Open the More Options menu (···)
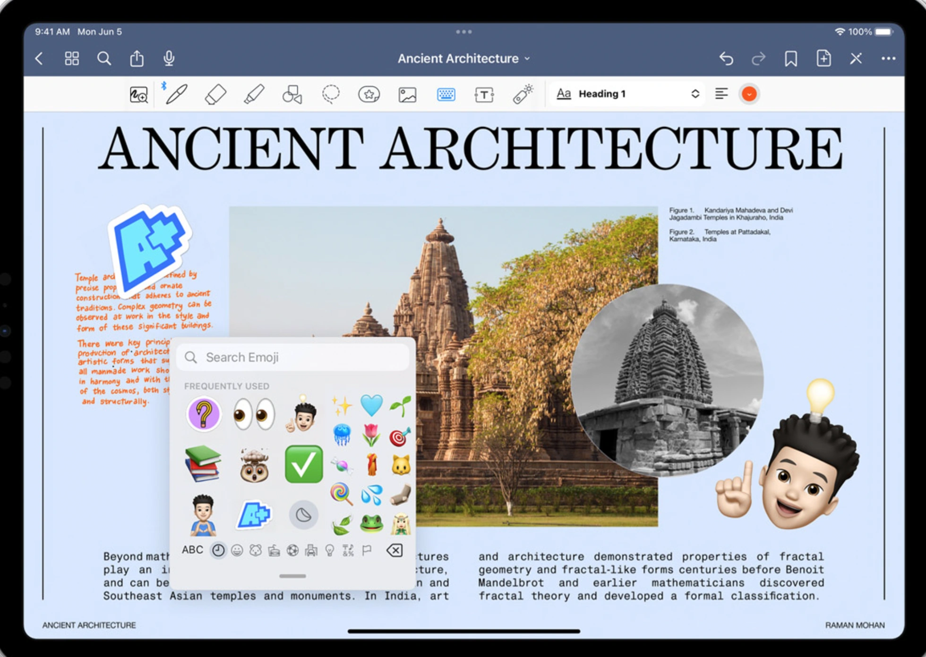The image size is (926, 657). 893,58
